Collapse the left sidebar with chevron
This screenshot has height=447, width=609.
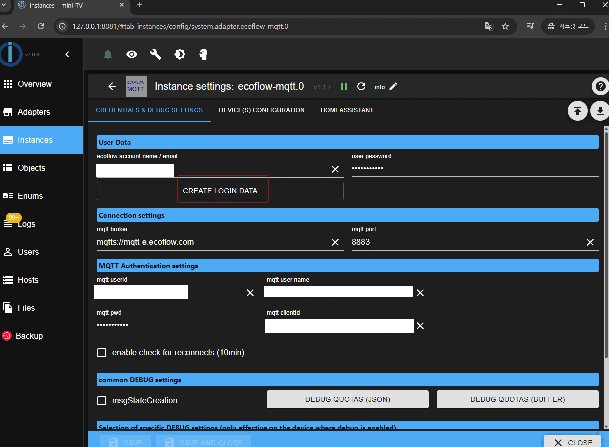click(67, 54)
